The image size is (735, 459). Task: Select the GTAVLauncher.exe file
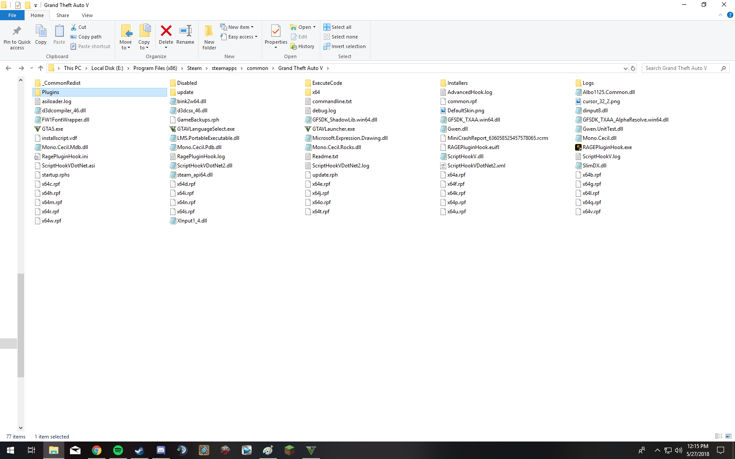click(x=330, y=129)
